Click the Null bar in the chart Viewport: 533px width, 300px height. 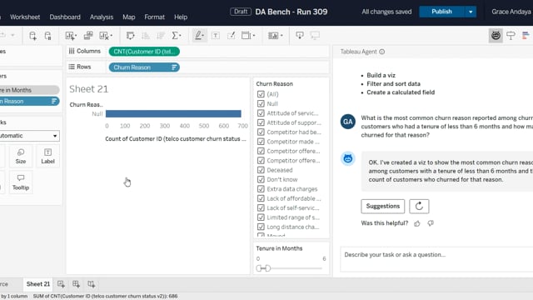pos(173,113)
